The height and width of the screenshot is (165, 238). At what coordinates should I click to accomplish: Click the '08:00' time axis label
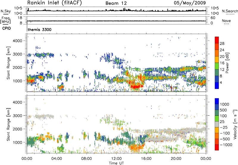click(x=87, y=159)
